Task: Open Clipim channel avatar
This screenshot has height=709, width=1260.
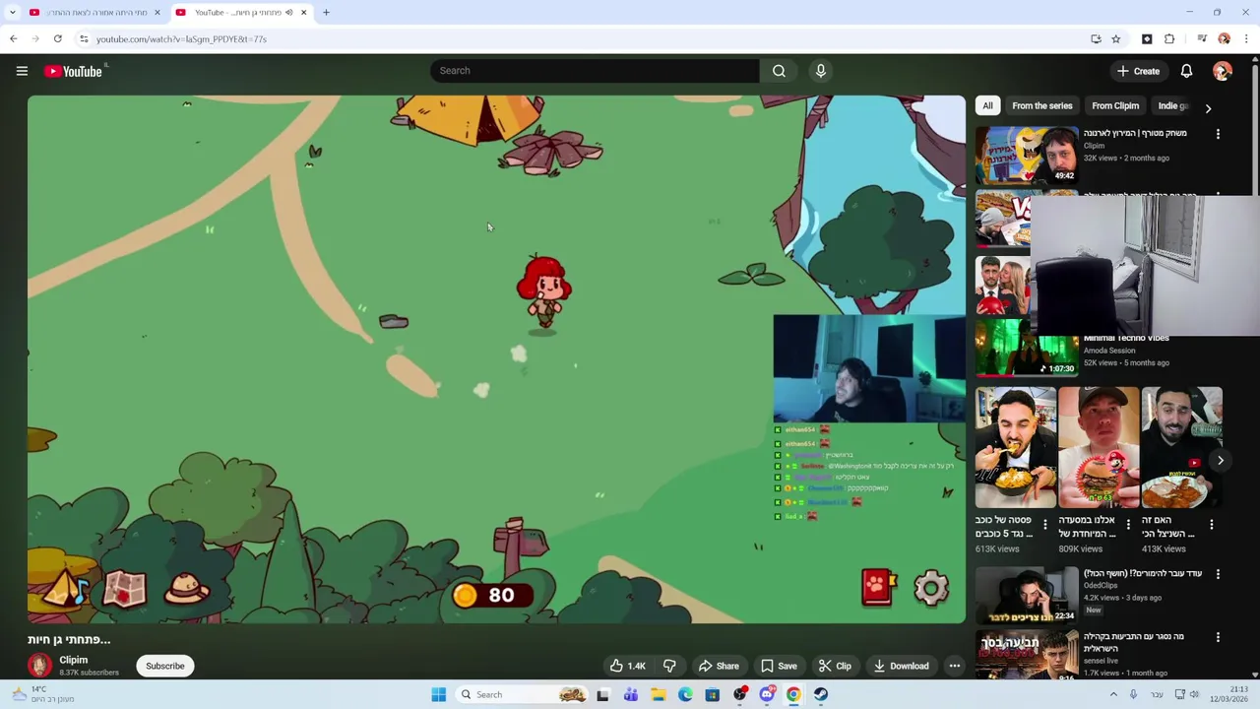Action: 39,666
